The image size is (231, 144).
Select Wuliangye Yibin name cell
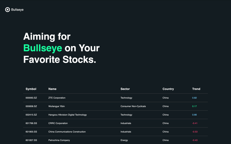click(56, 106)
